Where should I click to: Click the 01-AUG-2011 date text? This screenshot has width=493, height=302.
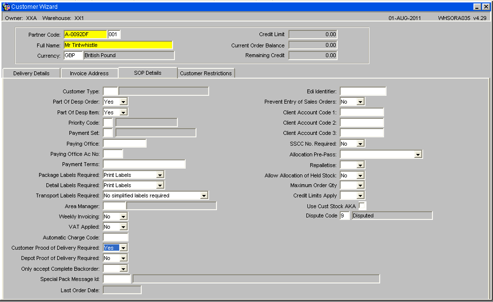click(x=405, y=18)
